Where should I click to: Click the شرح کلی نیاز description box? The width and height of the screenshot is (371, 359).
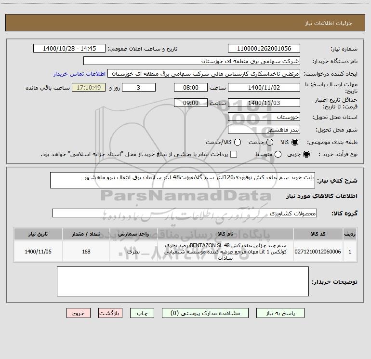pyautogui.click(x=183, y=180)
